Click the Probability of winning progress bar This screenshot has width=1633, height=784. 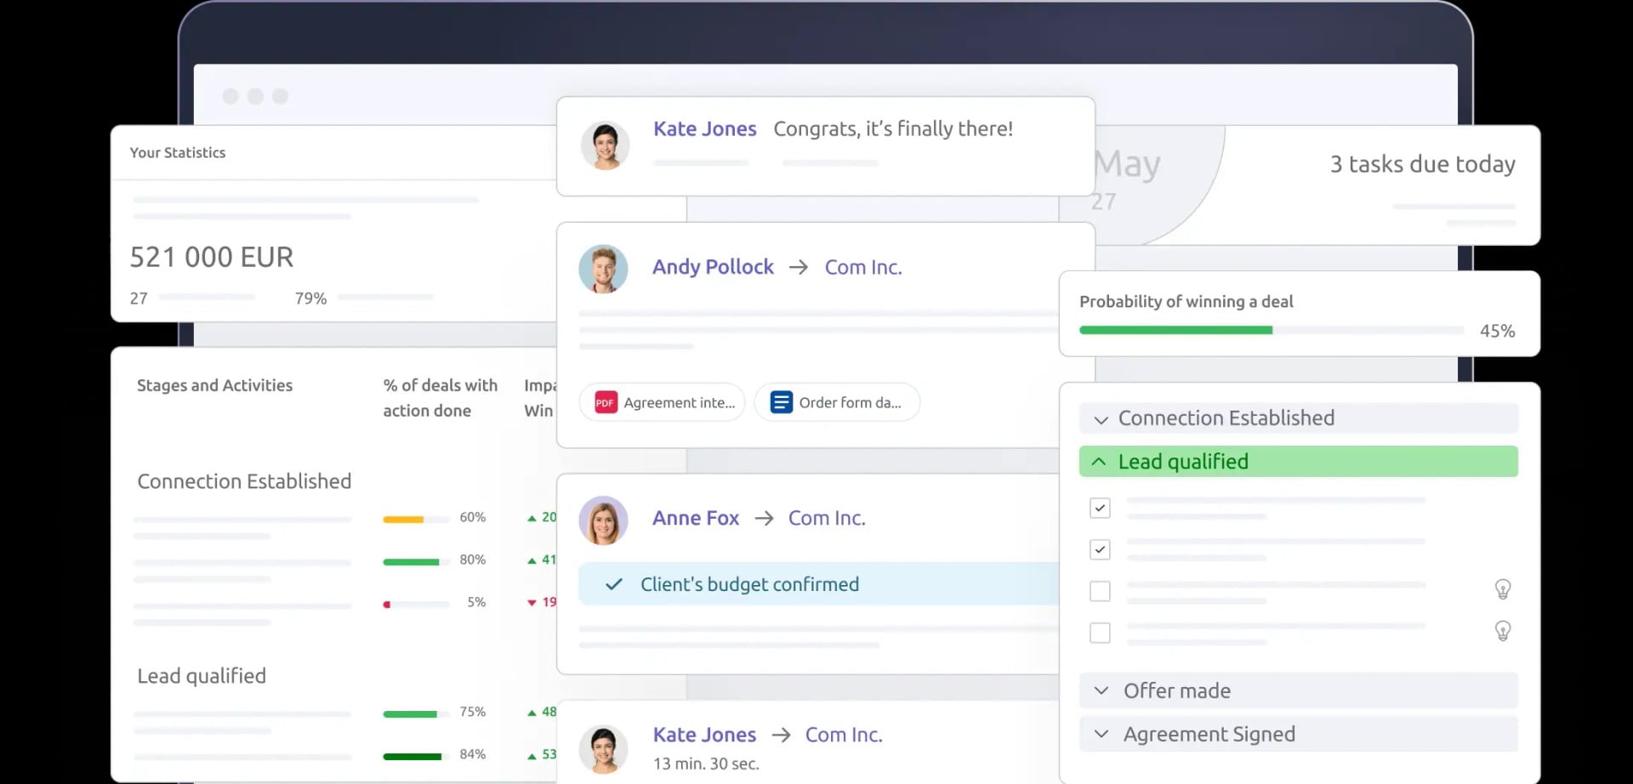click(x=1271, y=330)
